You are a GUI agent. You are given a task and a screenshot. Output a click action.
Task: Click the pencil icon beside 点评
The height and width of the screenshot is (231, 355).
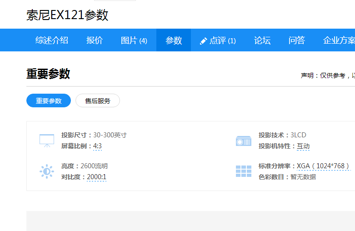pos(203,41)
